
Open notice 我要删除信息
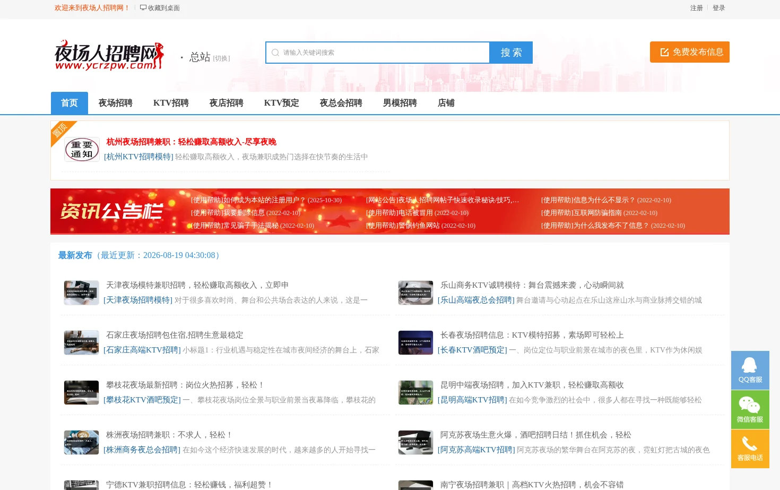(x=245, y=213)
